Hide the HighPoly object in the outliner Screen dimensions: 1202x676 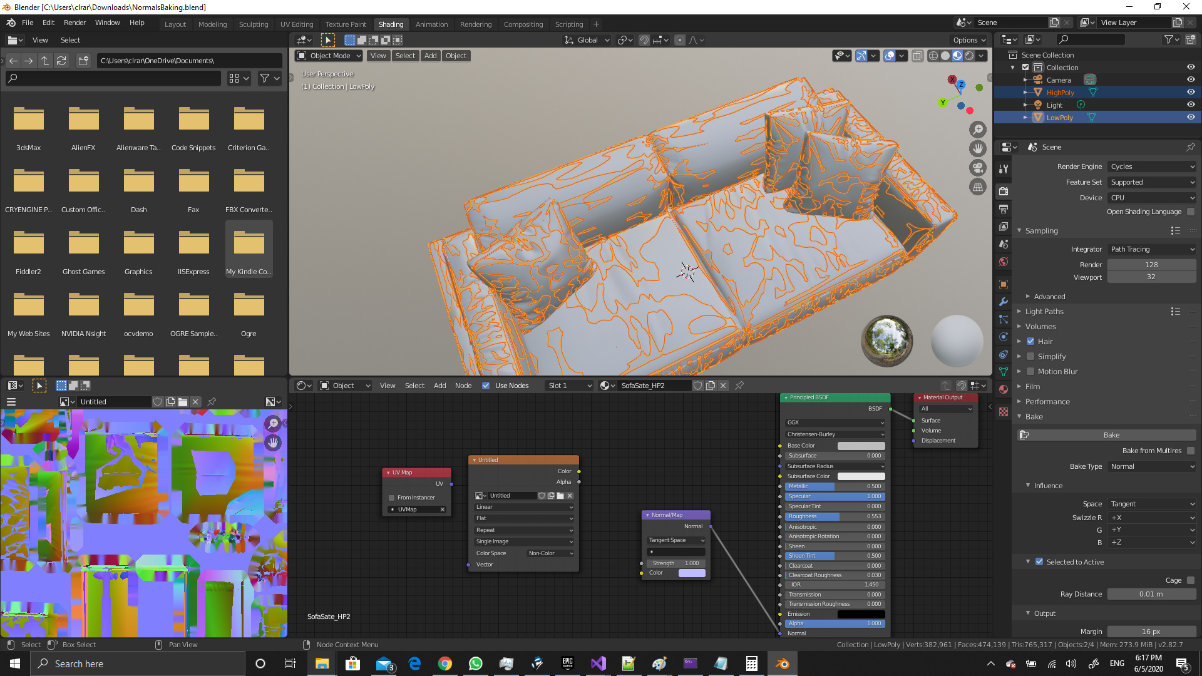(1191, 92)
